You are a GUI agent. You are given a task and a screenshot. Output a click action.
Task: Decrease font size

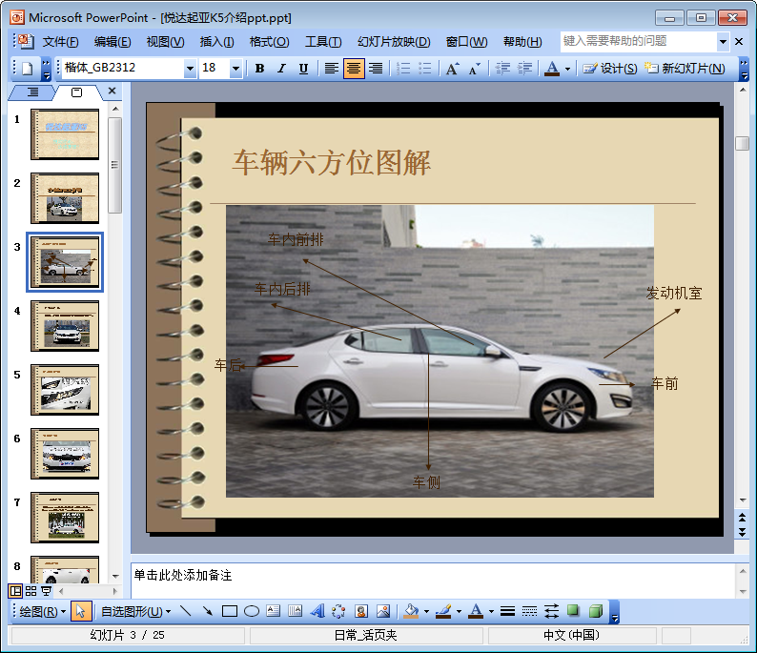[474, 69]
